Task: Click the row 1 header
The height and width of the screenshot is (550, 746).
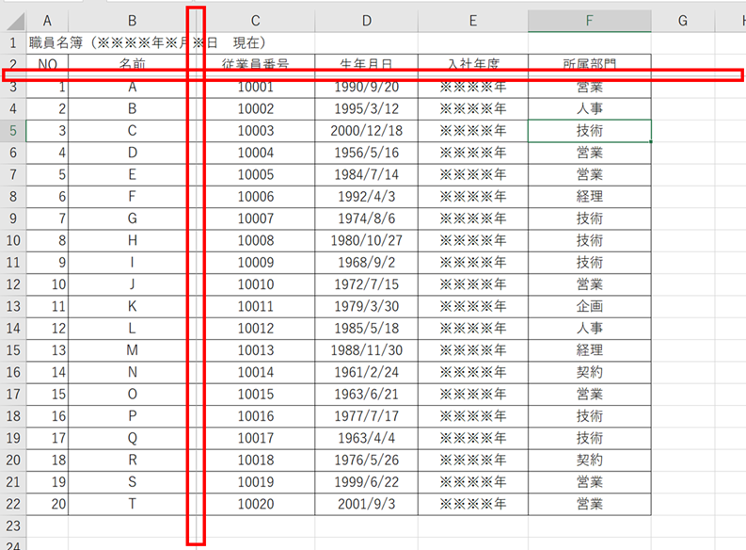Action: tap(12, 42)
